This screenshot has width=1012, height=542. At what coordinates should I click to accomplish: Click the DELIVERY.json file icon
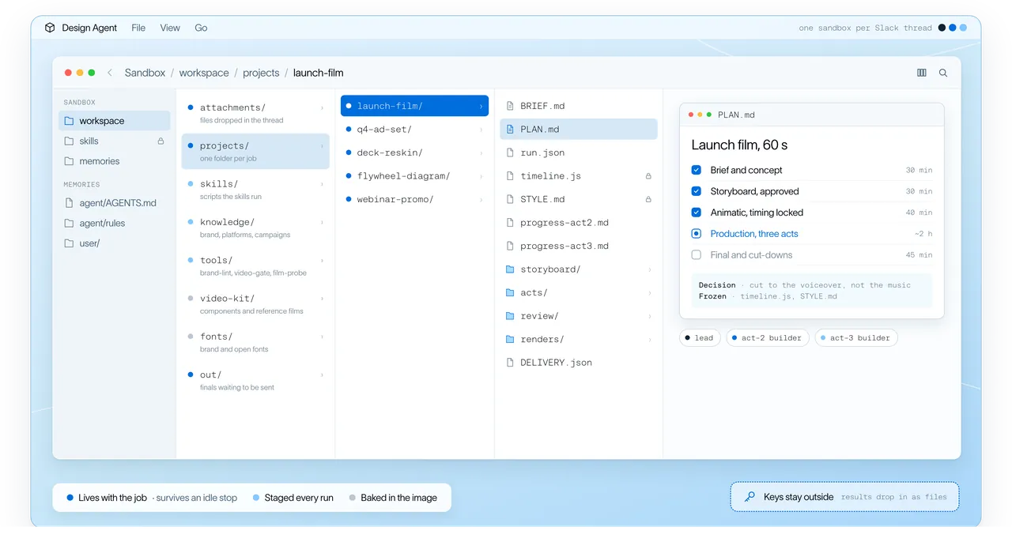coord(510,363)
